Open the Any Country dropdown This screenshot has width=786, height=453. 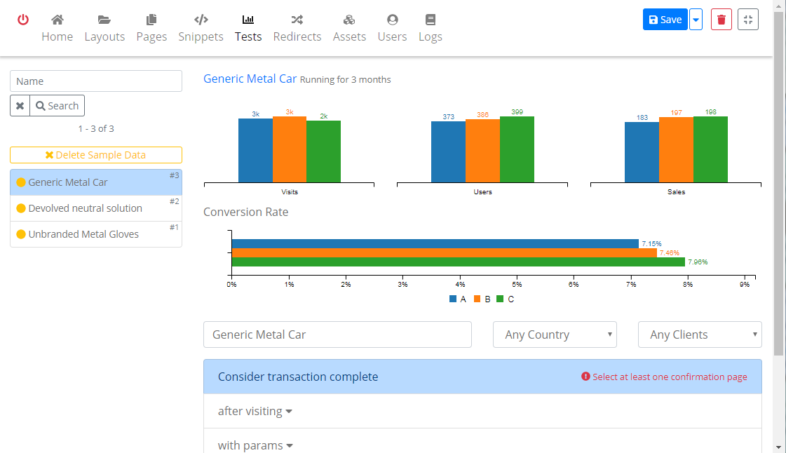tap(555, 334)
